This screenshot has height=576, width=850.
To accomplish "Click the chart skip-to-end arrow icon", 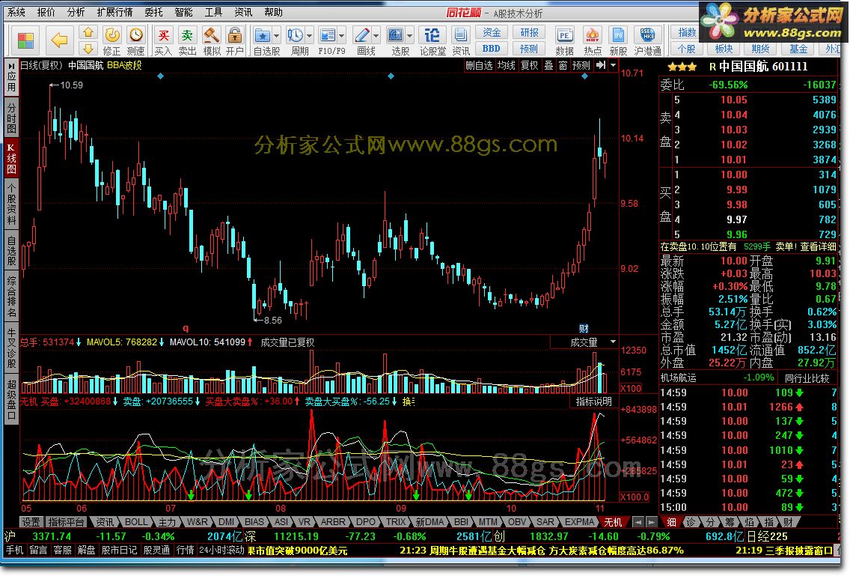I will click(601, 65).
